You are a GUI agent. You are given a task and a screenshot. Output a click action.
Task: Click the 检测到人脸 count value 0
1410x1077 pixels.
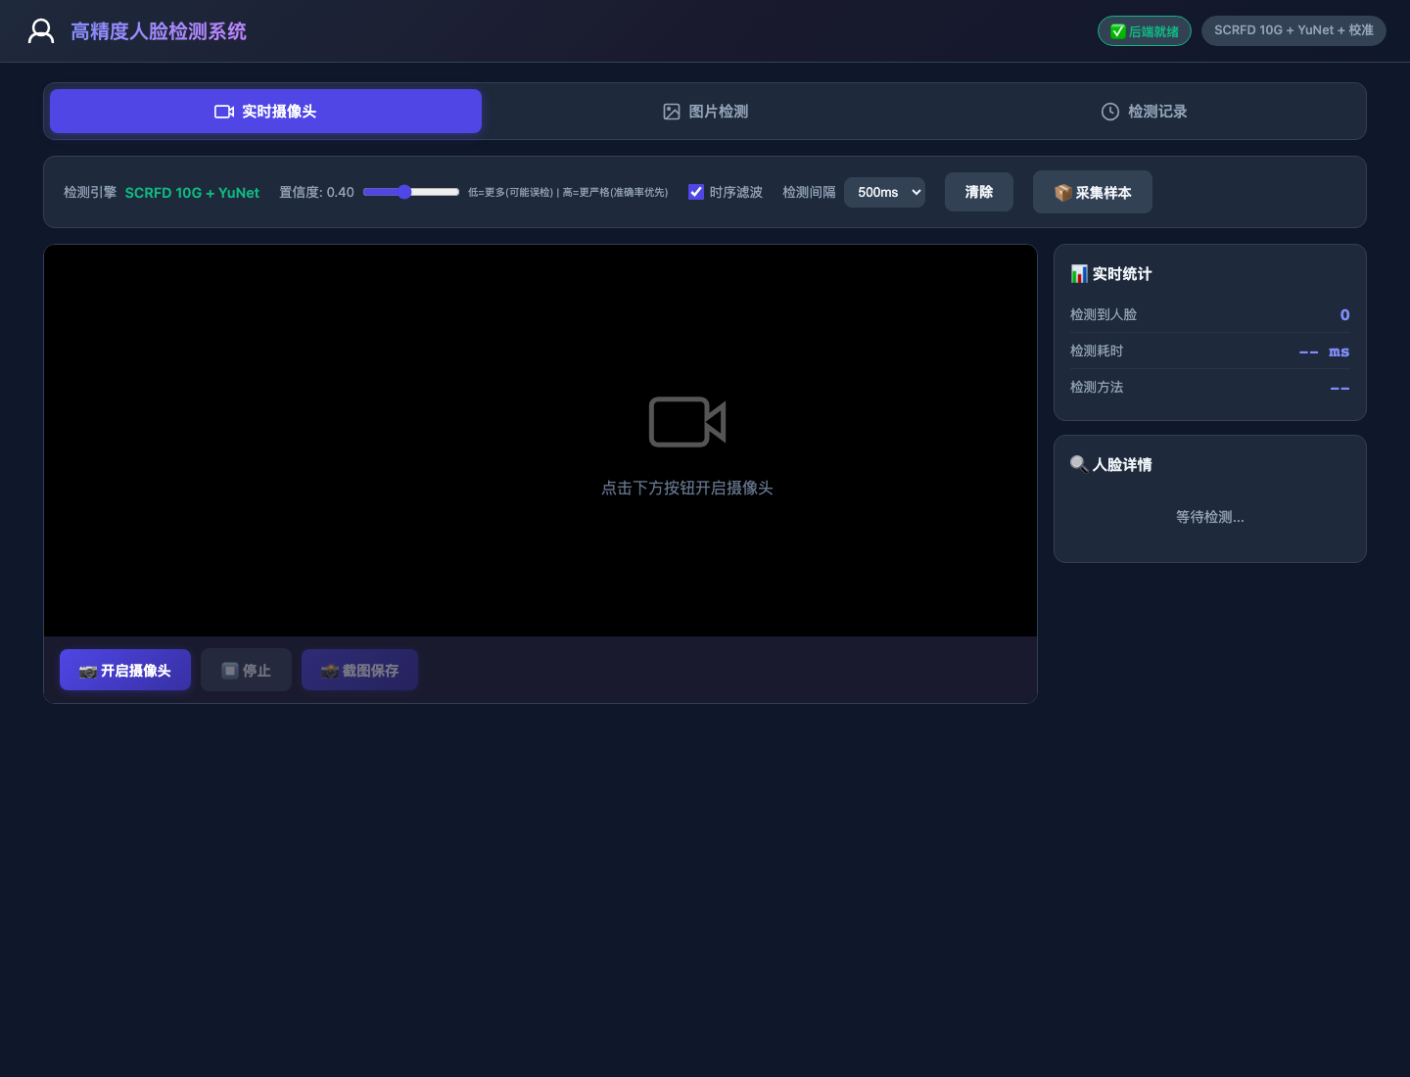tap(1344, 314)
